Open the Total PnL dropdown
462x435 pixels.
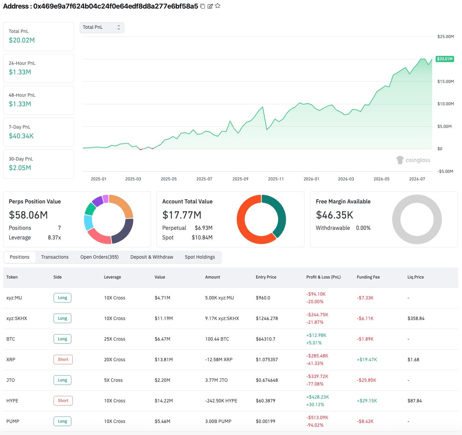coord(102,27)
